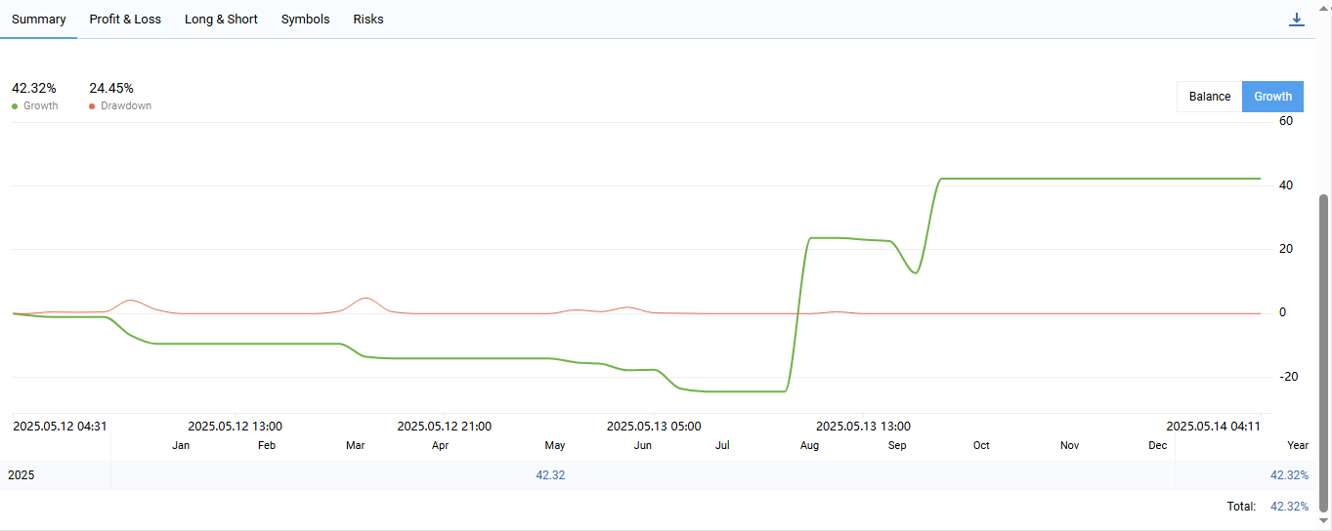Click the 42.32% growth value at top
This screenshot has width=1332, height=531.
[34, 88]
